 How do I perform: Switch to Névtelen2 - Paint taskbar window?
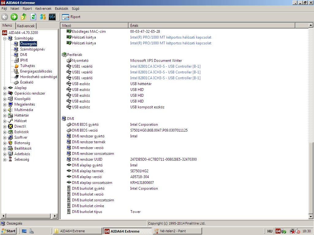pyautogui.click(x=178, y=231)
